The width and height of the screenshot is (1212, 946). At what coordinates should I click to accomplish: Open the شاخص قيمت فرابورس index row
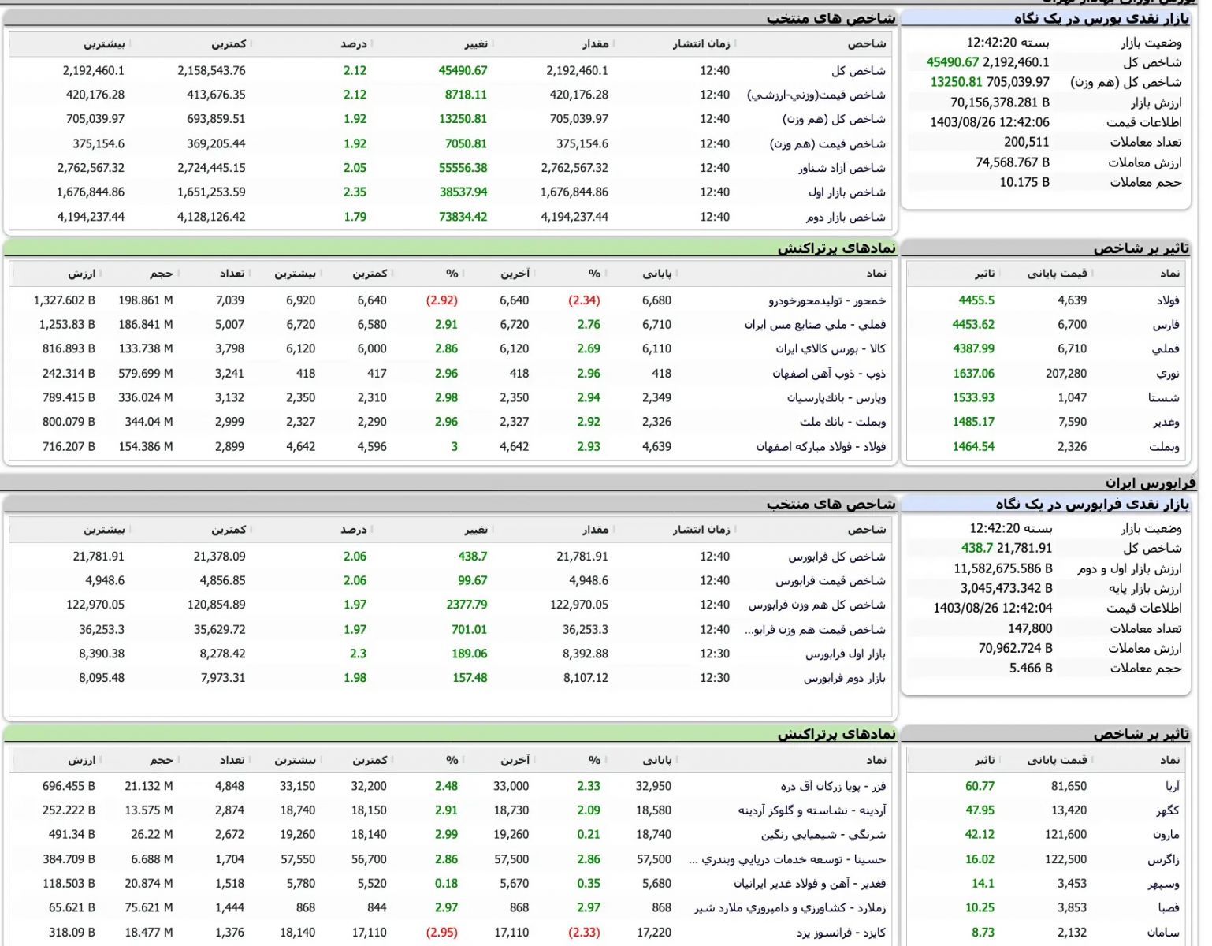tap(449, 581)
